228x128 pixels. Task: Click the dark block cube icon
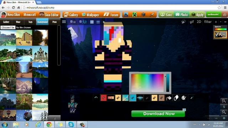click(x=143, y=15)
